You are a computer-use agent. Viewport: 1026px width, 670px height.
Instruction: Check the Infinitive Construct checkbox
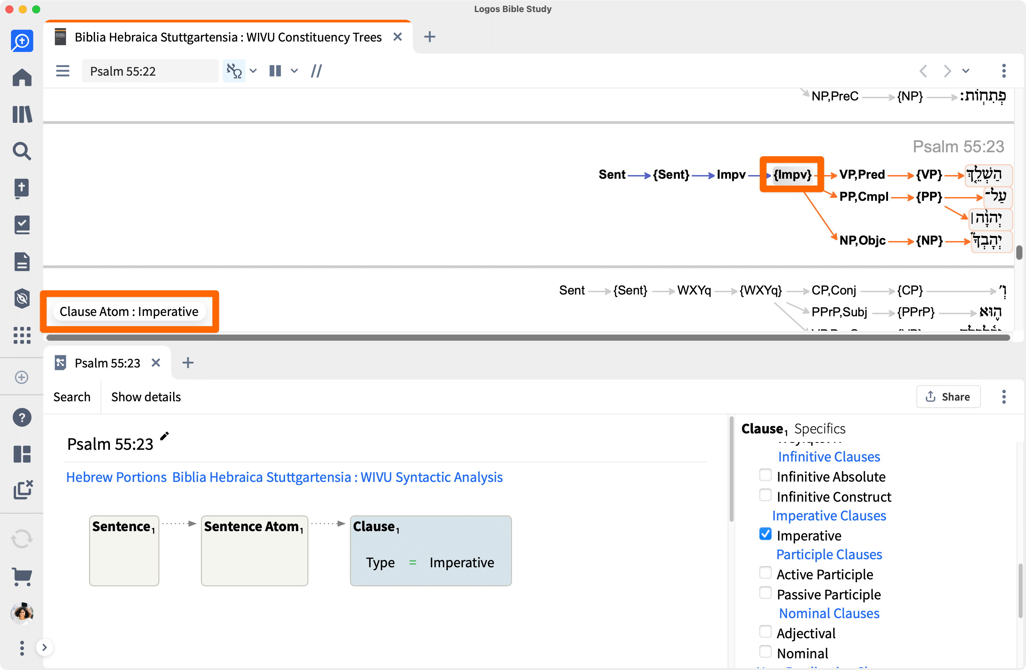(765, 496)
